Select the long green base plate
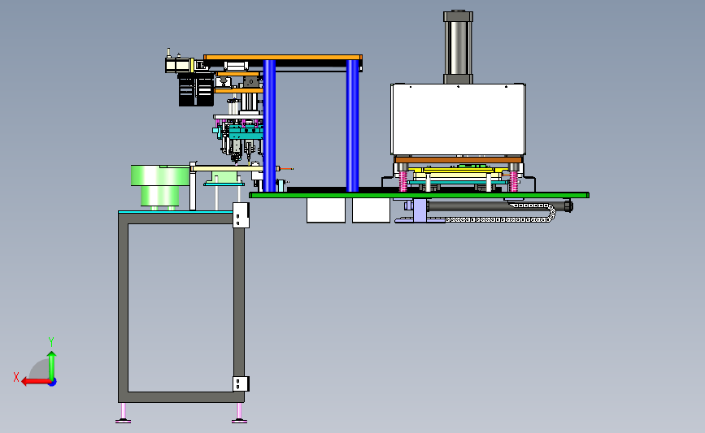This screenshot has width=705, height=433. 419,195
